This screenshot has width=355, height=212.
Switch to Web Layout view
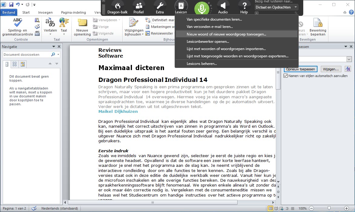point(281,208)
